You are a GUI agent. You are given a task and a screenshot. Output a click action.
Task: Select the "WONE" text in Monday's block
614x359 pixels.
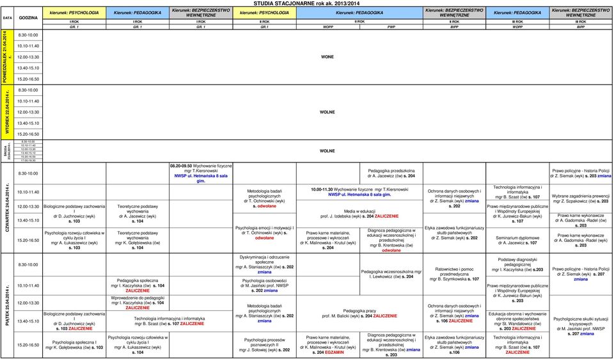pyautogui.click(x=327, y=57)
